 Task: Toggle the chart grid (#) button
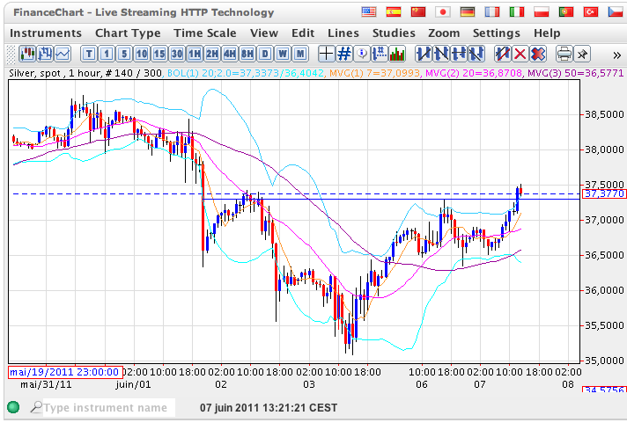(344, 54)
